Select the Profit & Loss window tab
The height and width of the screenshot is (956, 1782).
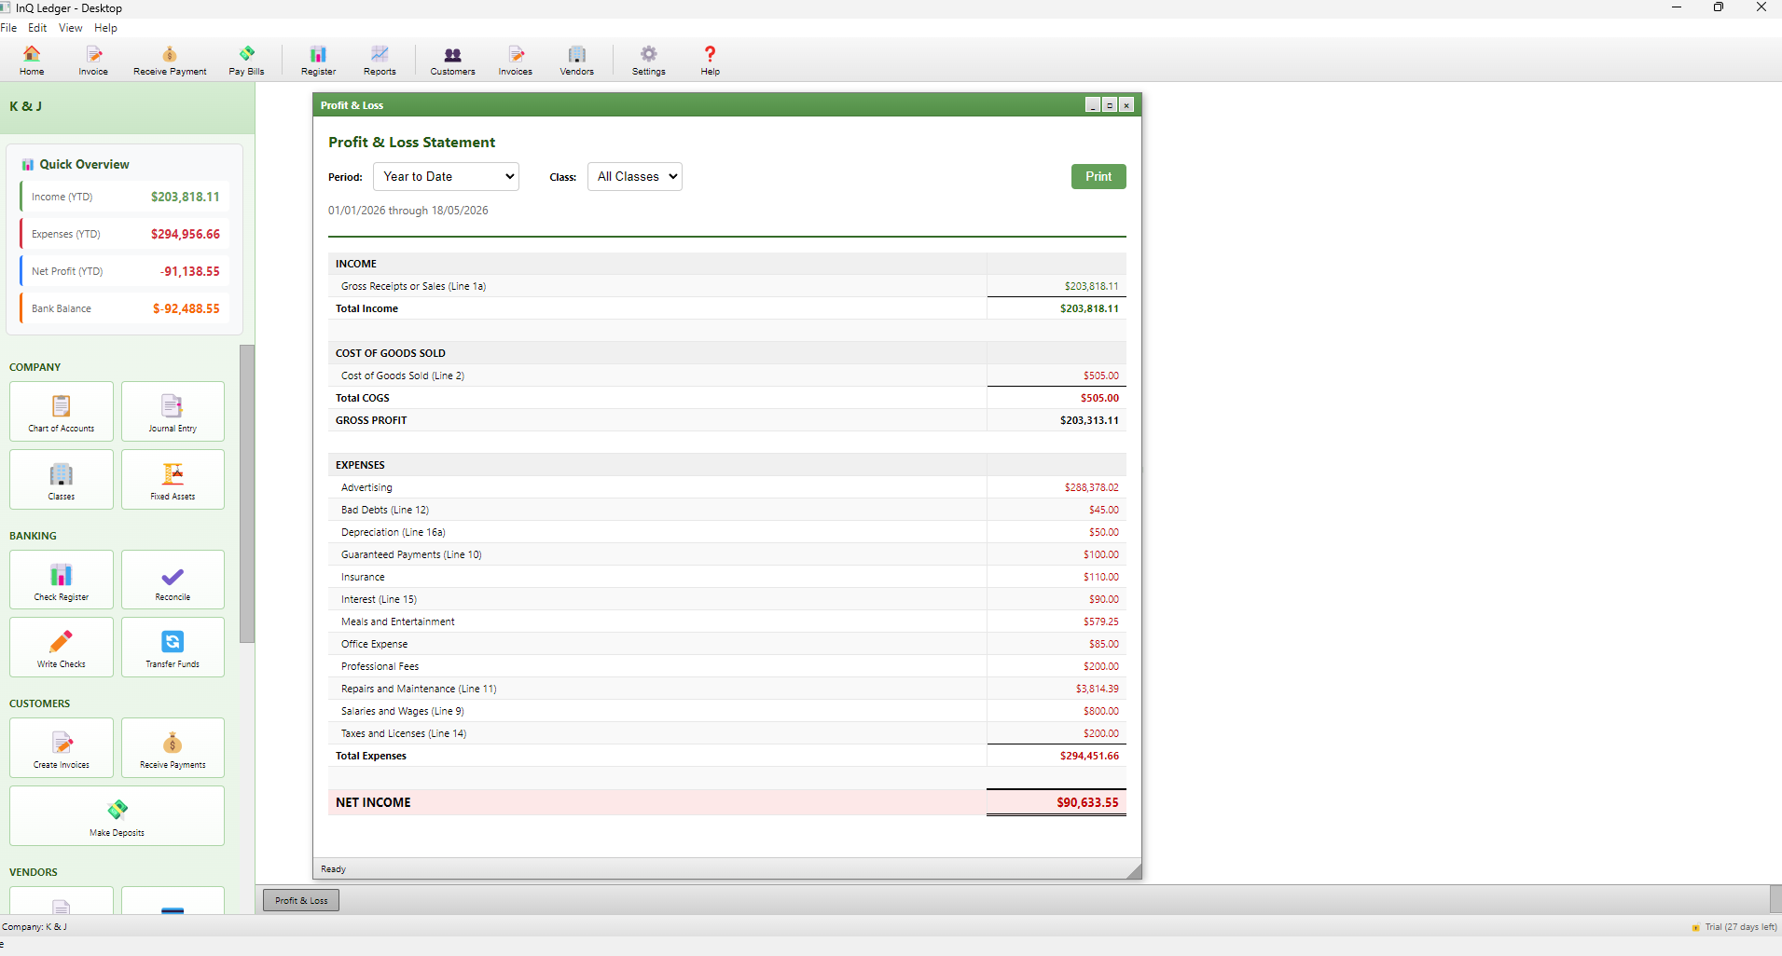[301, 900]
